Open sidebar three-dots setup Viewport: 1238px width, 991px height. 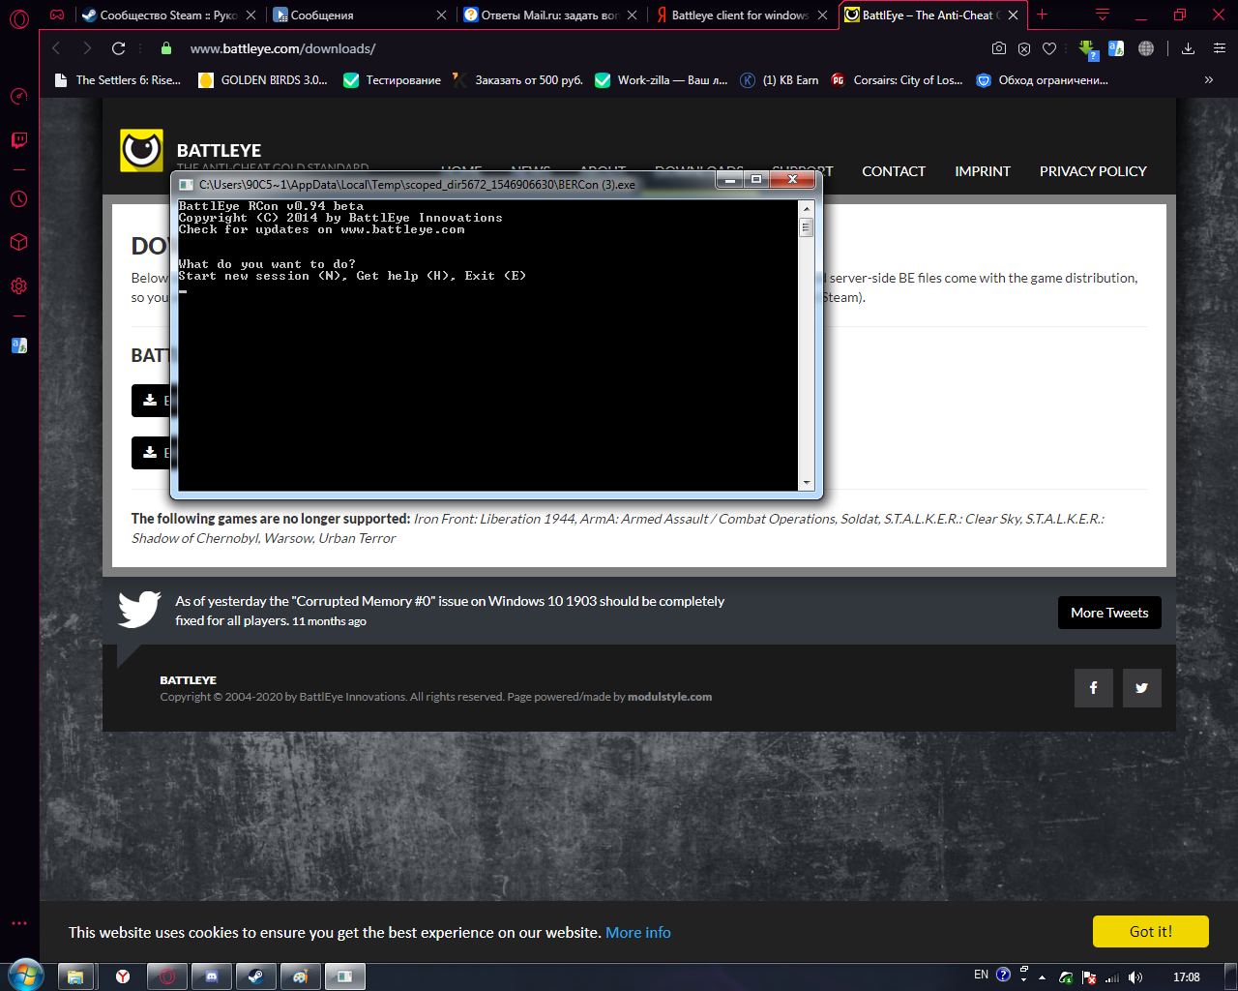(x=19, y=923)
